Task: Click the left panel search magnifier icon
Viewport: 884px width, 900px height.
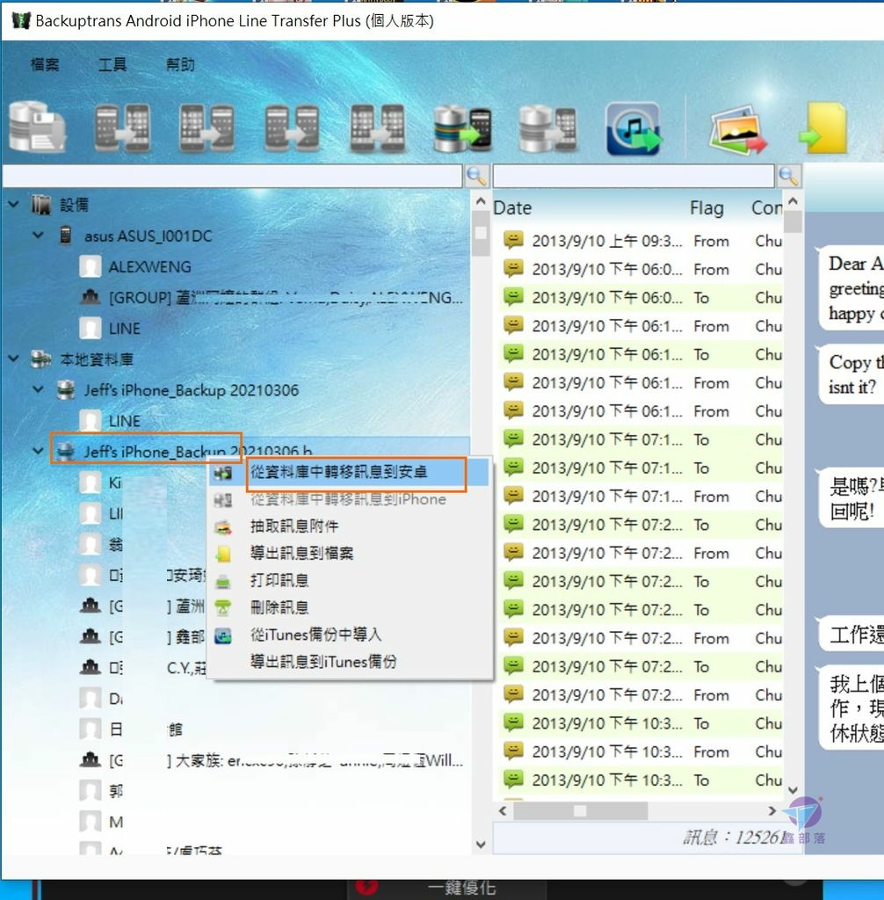Action: pos(477,176)
